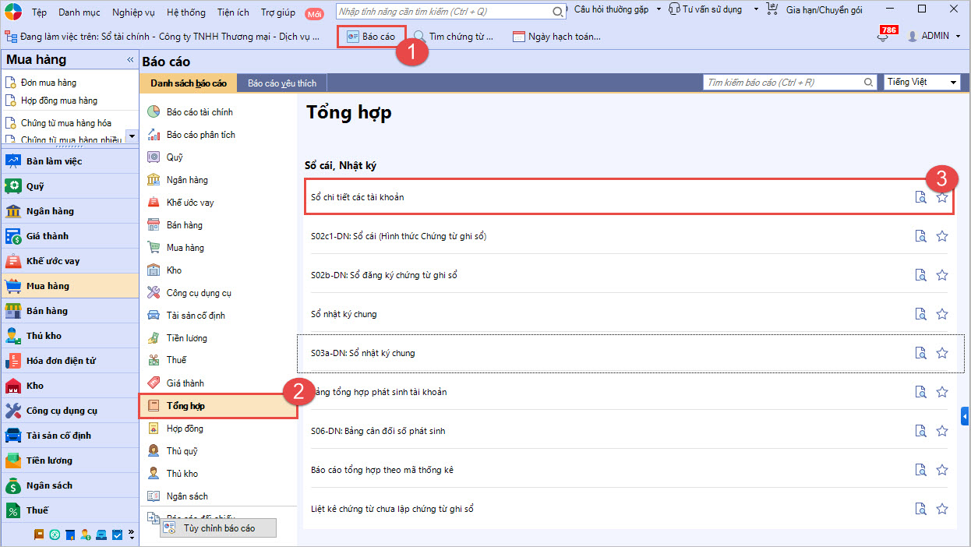
Task: Open the Nghiệp vụ menu
Action: (x=133, y=12)
